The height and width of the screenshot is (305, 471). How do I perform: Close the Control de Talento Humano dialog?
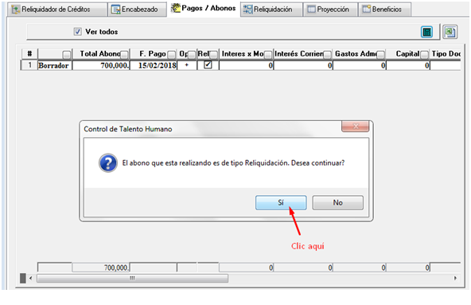click(356, 127)
